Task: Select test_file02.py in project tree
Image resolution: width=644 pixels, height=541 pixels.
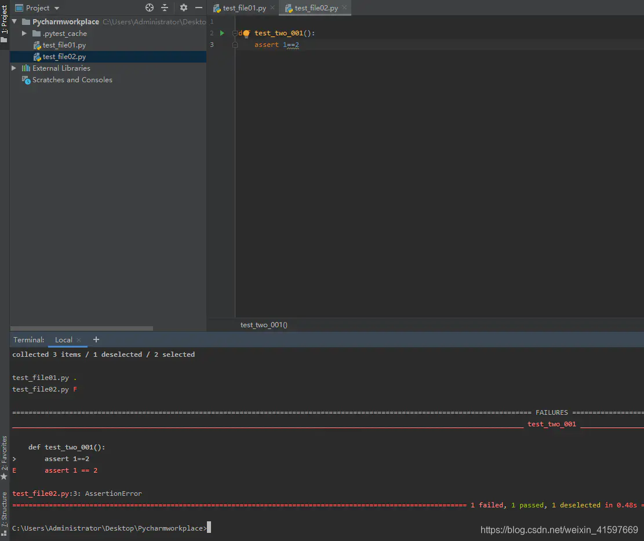Action: [x=64, y=57]
